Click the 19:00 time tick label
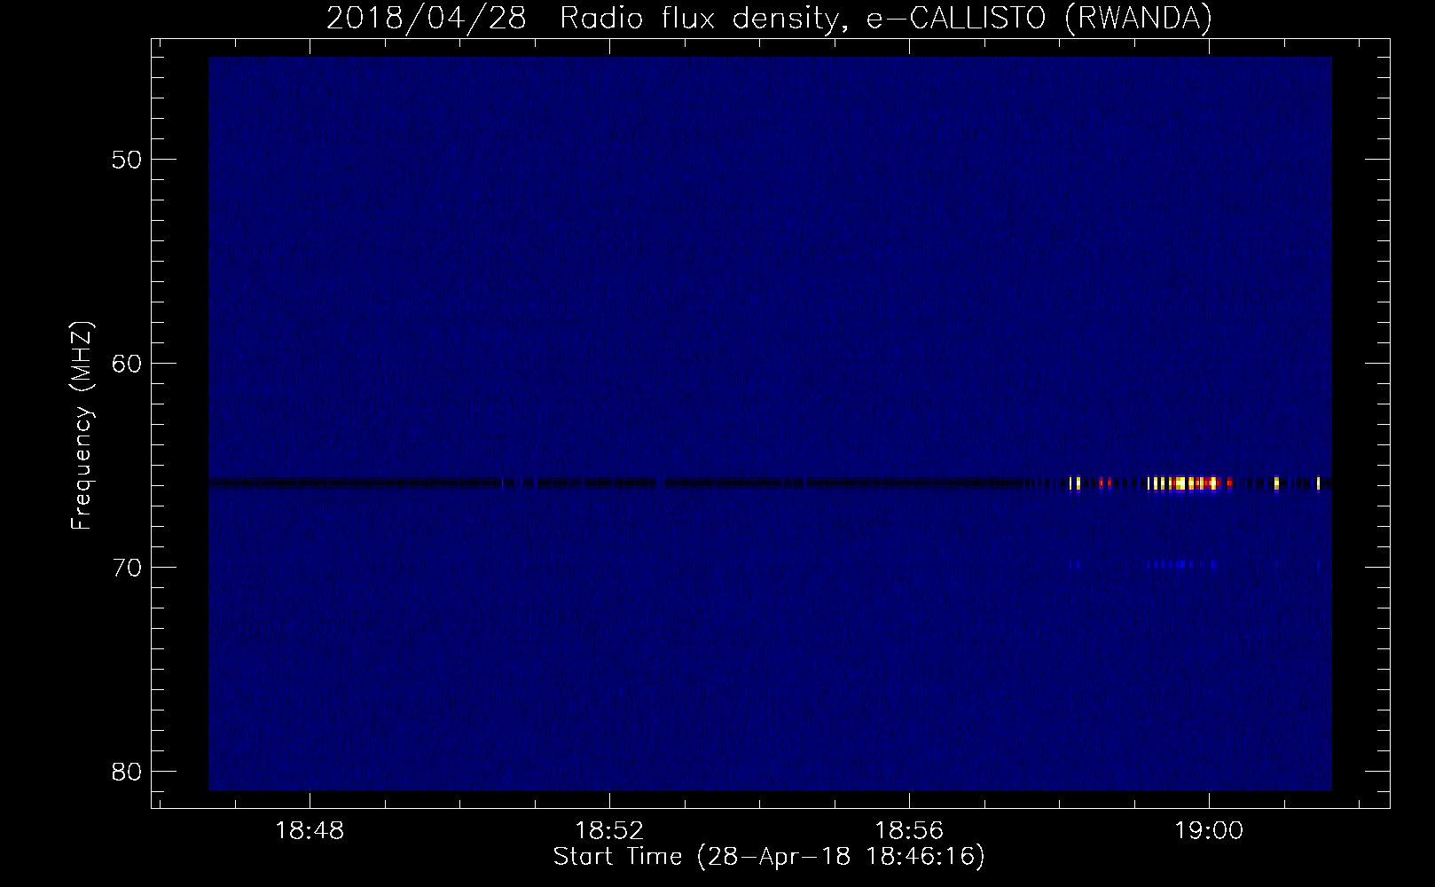The height and width of the screenshot is (887, 1435). 1209,831
